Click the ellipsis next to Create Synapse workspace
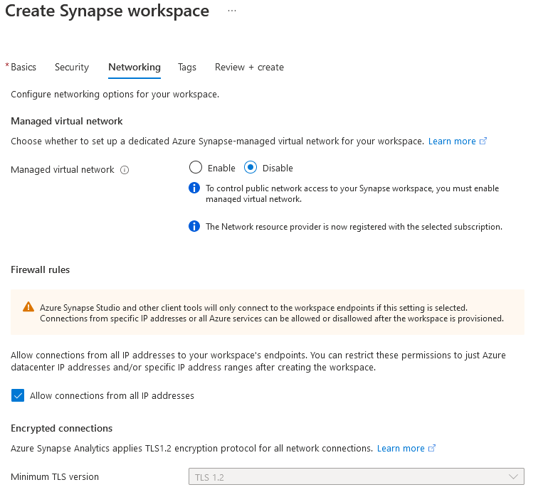 tap(232, 11)
